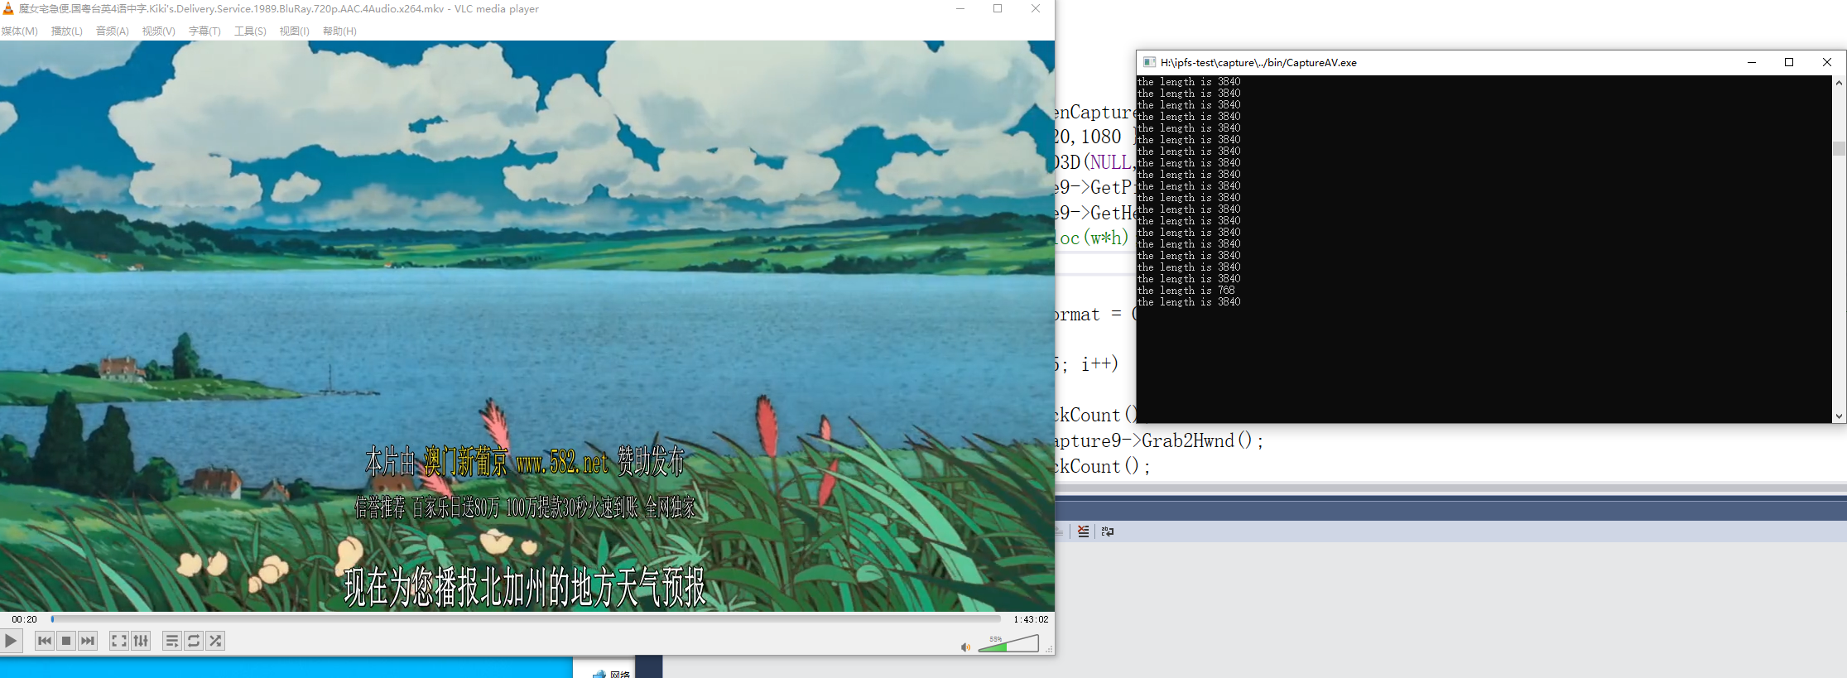Toggle loop mode in VLC

click(x=194, y=641)
